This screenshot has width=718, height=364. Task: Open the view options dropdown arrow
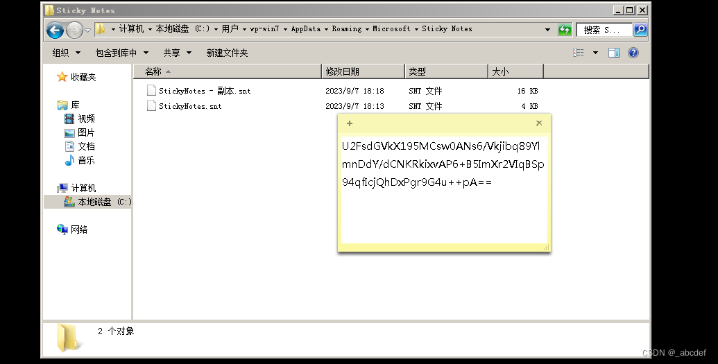[x=595, y=53]
